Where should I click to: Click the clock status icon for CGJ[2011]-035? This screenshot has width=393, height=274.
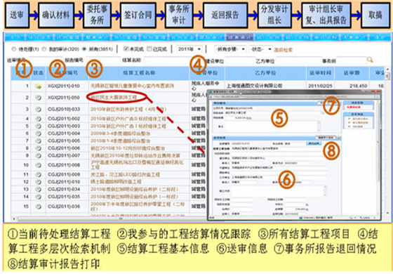[x=38, y=197]
